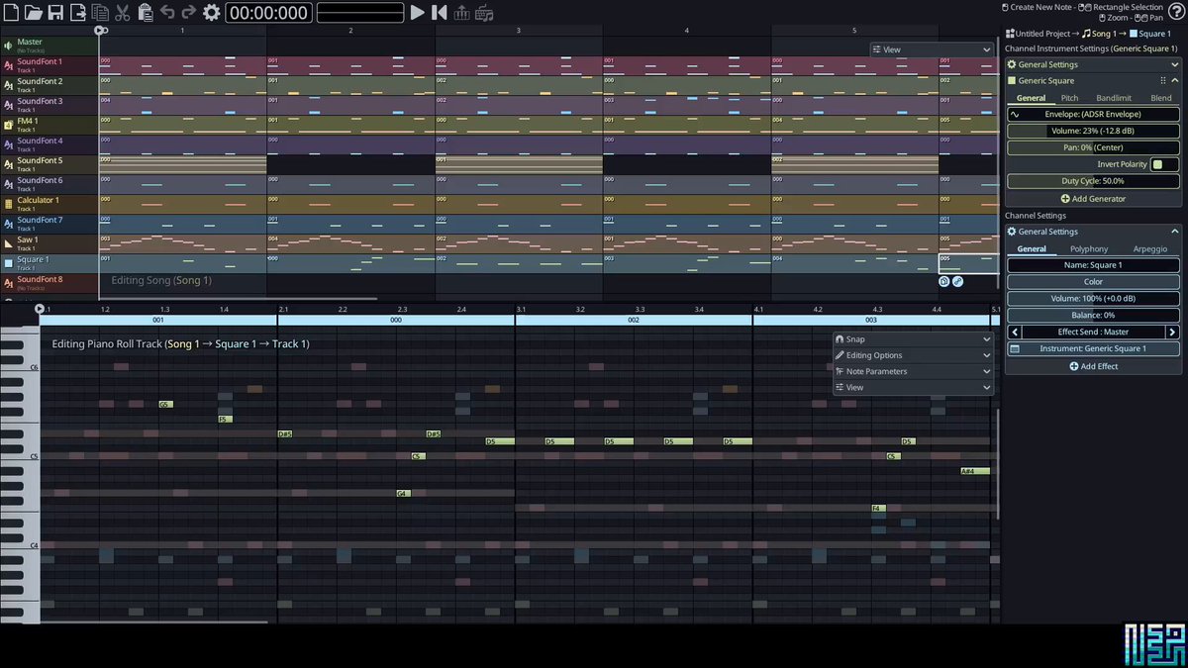Open the Arpeggio tab
This screenshot has width=1188, height=668.
coord(1150,249)
